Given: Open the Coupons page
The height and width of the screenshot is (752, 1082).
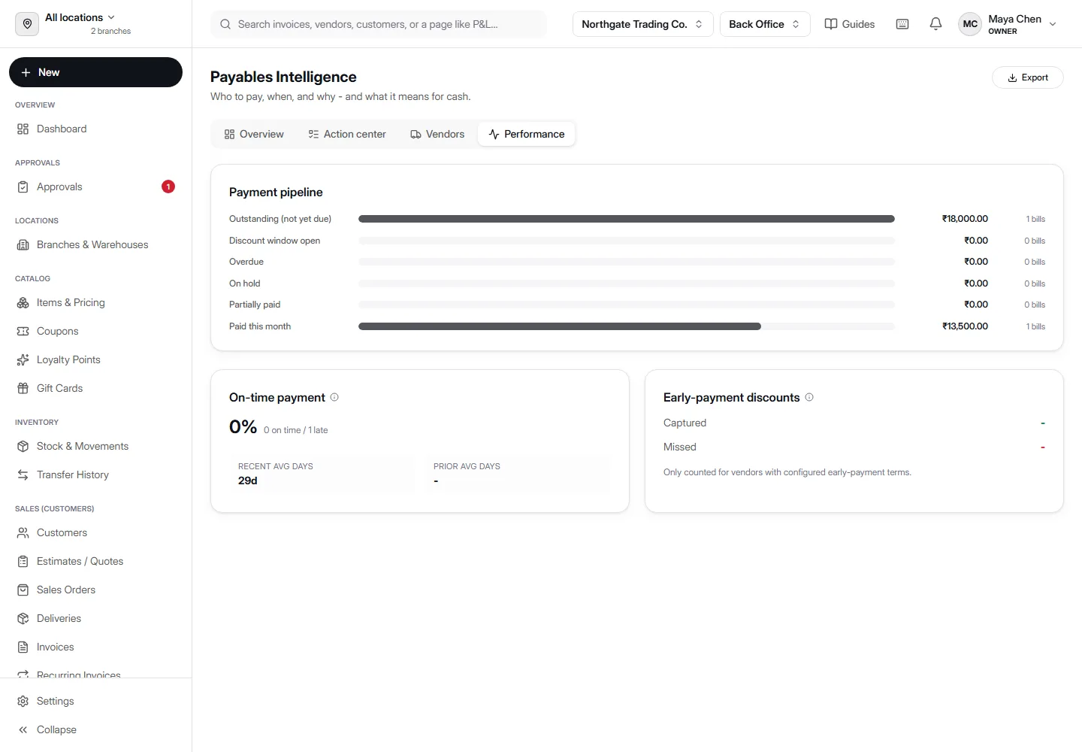Looking at the screenshot, I should (x=95, y=331).
